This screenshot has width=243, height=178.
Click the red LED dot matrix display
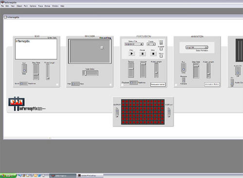(x=143, y=112)
